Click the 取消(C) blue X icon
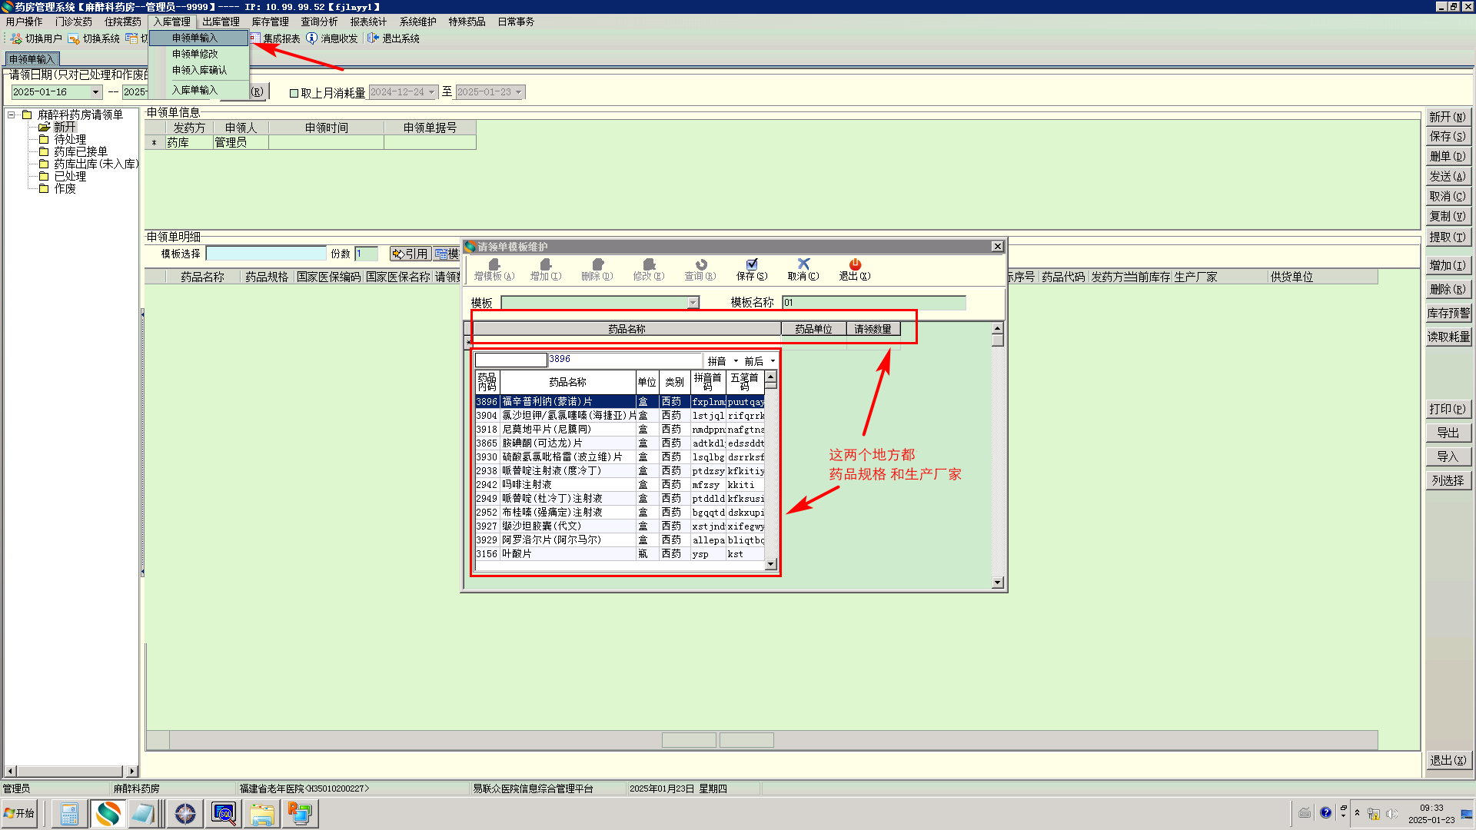 [x=803, y=264]
